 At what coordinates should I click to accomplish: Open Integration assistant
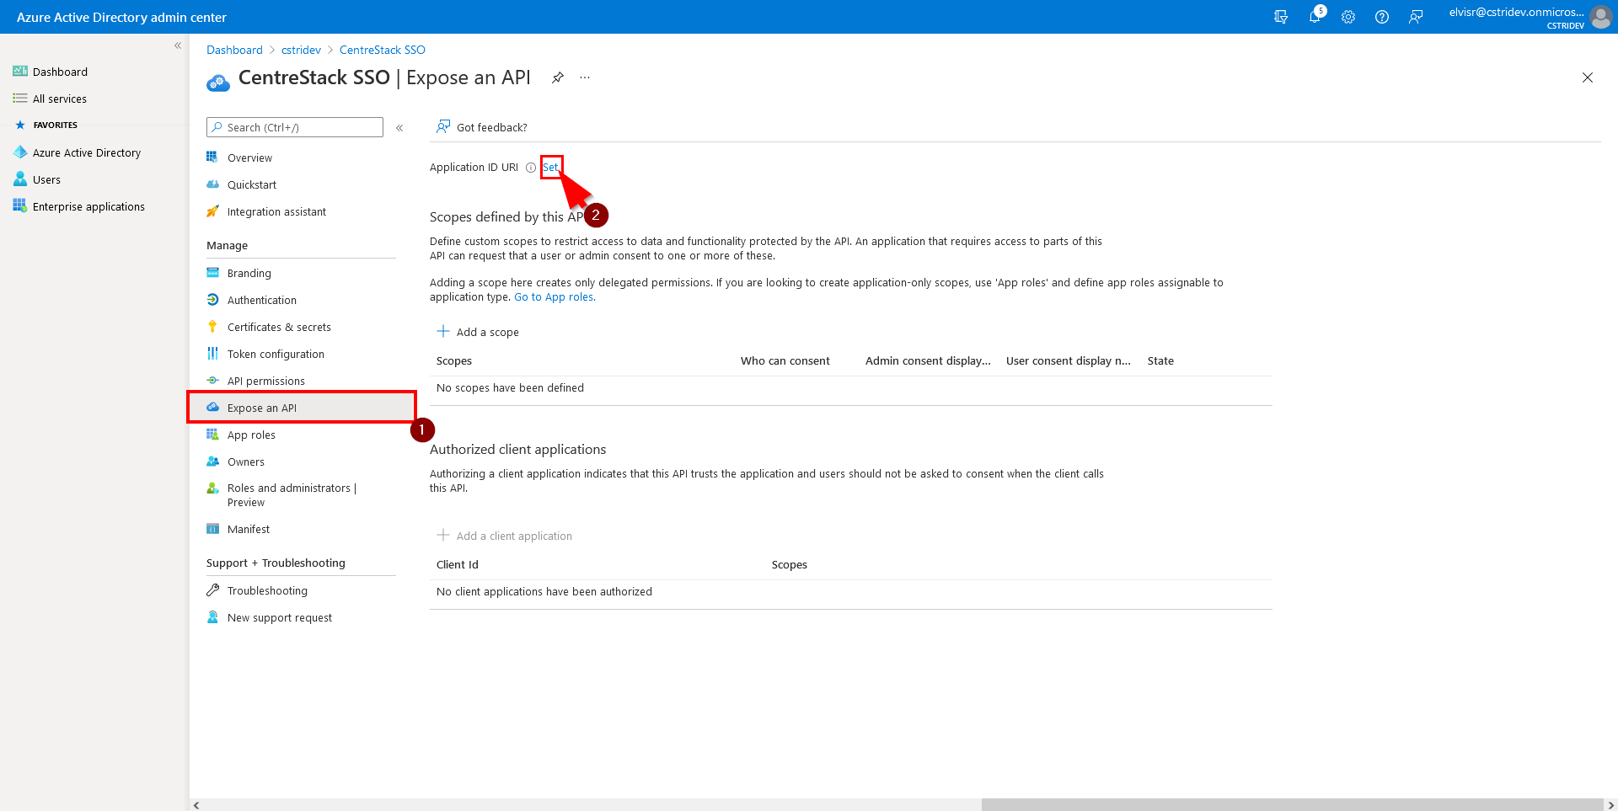coord(276,211)
